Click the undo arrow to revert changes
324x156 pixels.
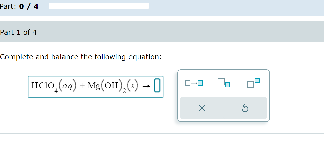click(245, 108)
